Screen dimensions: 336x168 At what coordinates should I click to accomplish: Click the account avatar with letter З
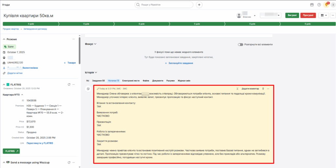pos(333,5)
